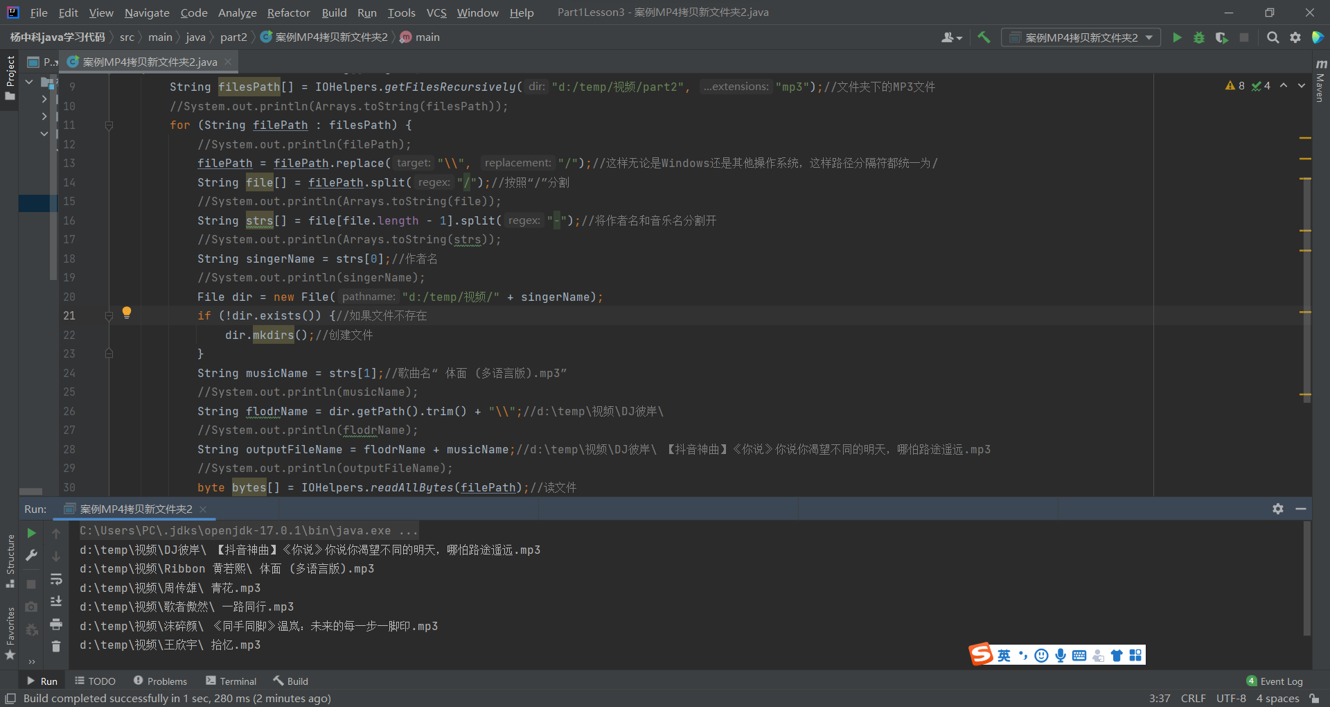This screenshot has width=1330, height=707.
Task: Switch Sogou input between Chinese and English
Action: pos(1004,654)
